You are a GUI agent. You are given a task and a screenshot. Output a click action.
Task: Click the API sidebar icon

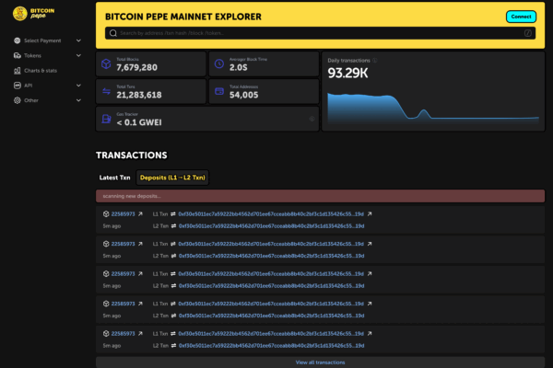click(x=17, y=86)
